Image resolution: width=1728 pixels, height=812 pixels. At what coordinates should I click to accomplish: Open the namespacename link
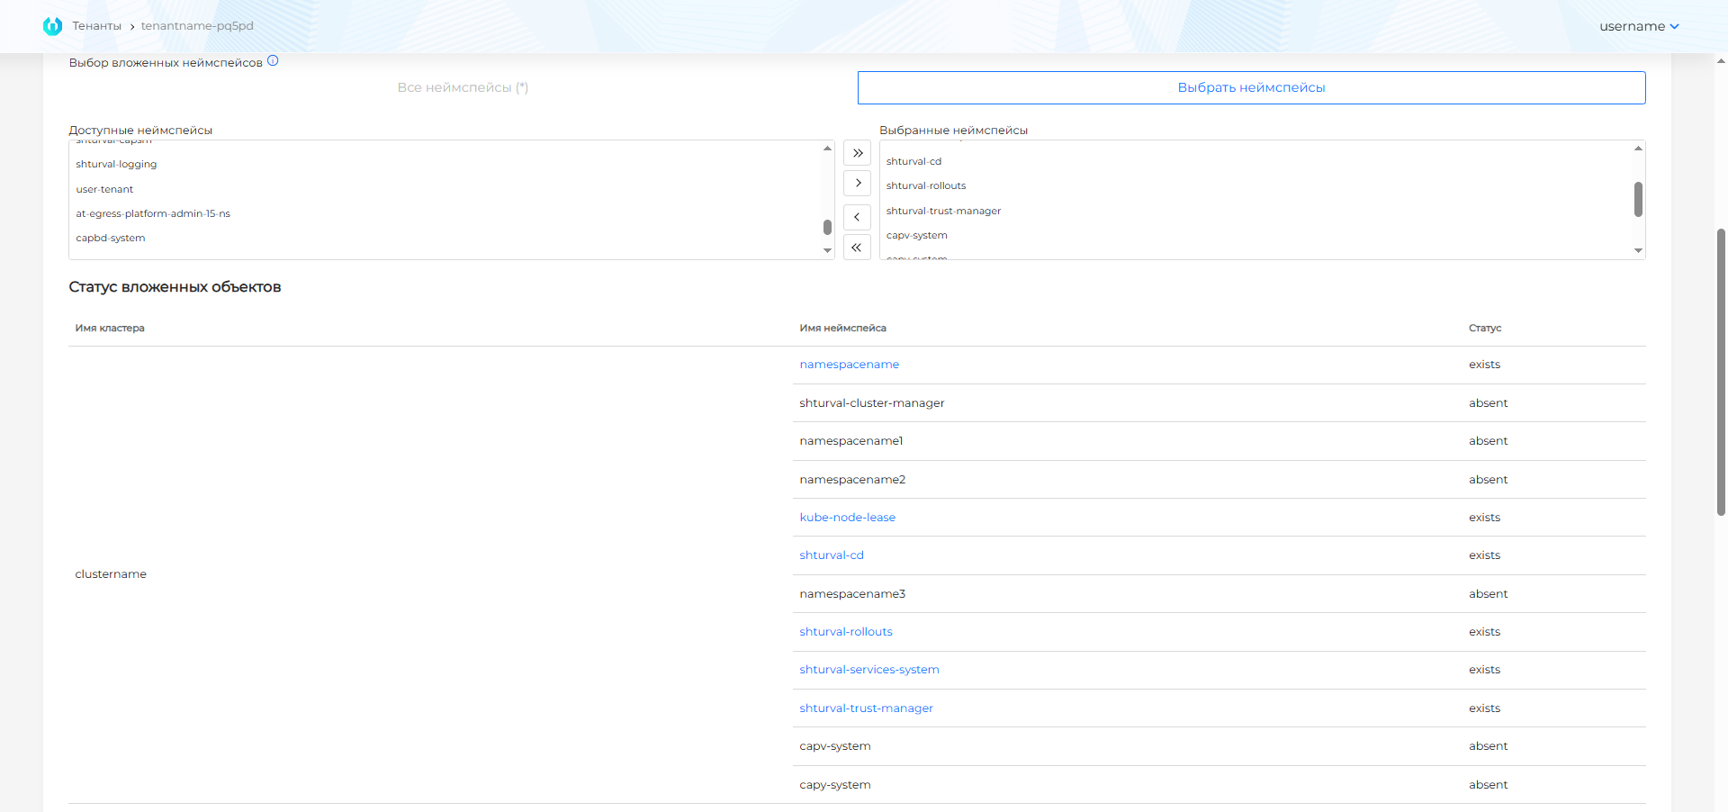click(x=849, y=365)
